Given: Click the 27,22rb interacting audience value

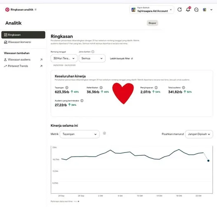Looking at the screenshot, I should tap(61, 105).
